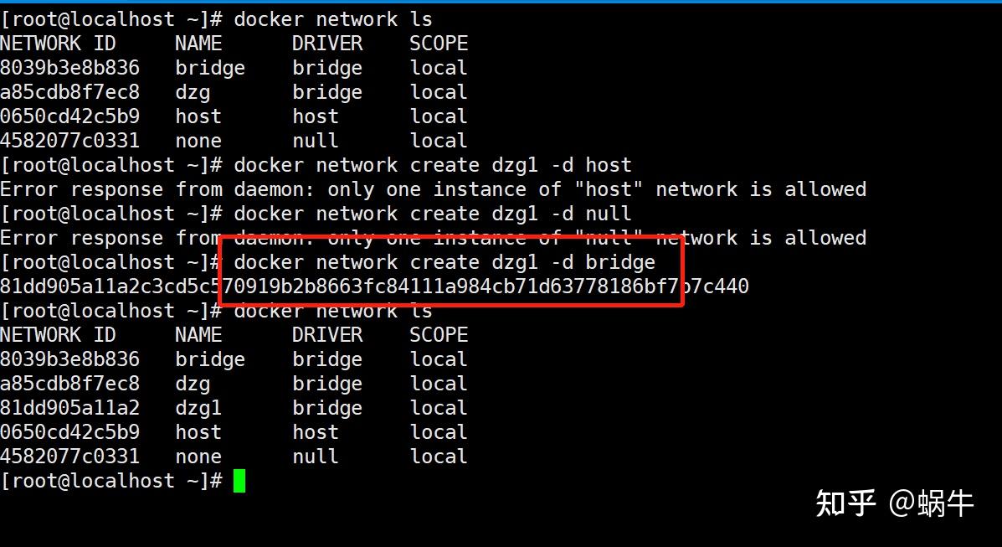Viewport: 1002px width, 547px height.
Task: Click the "dzg1" name in the network table
Action: (198, 408)
